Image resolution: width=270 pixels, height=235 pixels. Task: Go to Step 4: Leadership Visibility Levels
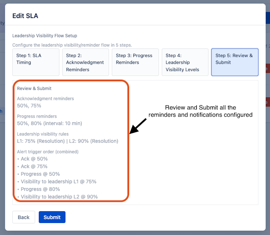coord(185,62)
